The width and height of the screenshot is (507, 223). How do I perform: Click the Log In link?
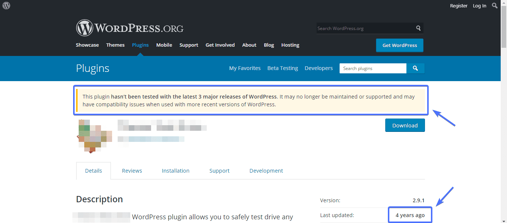click(x=479, y=6)
